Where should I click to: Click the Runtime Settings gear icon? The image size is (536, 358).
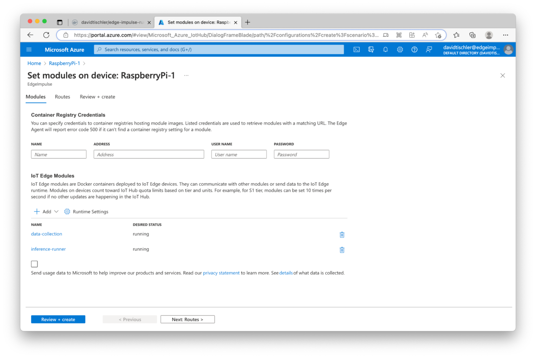click(67, 212)
